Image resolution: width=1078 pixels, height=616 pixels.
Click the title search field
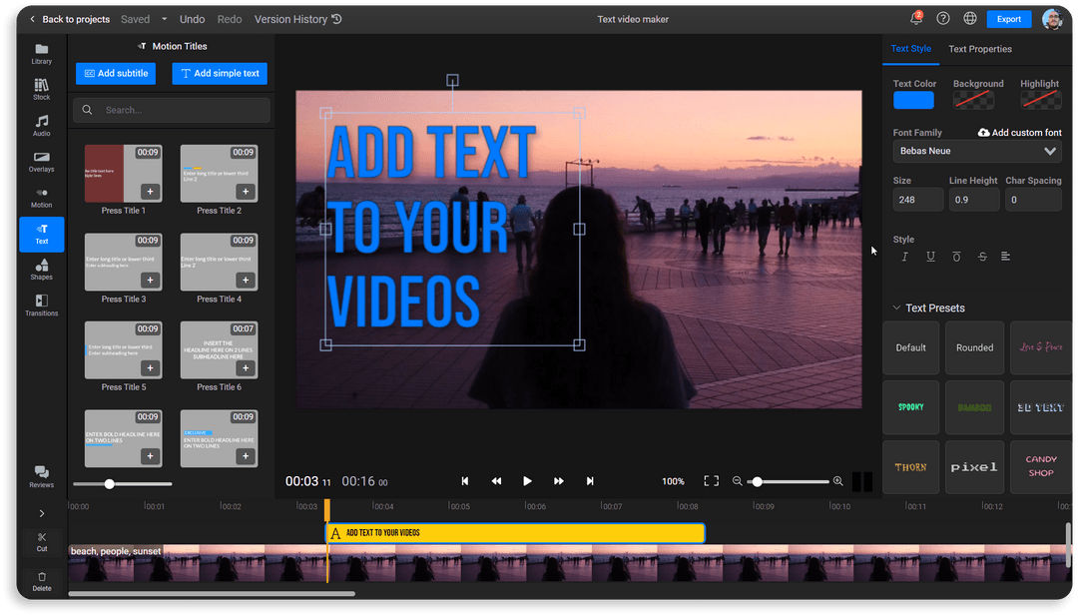pos(172,110)
